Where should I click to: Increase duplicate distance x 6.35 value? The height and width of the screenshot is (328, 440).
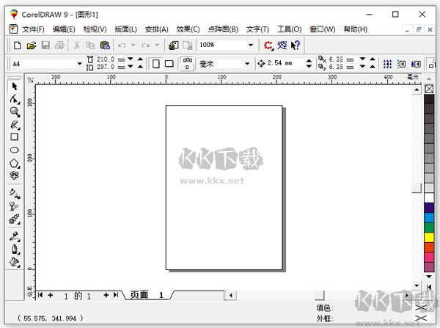coord(373,59)
